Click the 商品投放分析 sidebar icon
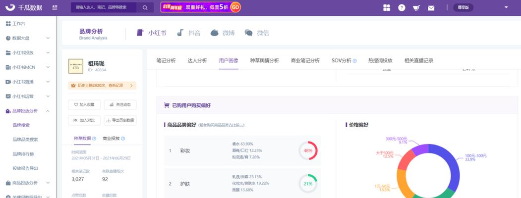 coord(8,183)
